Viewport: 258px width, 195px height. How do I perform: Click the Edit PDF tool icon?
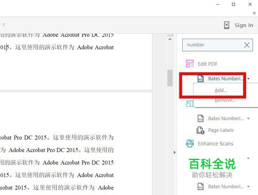click(190, 63)
